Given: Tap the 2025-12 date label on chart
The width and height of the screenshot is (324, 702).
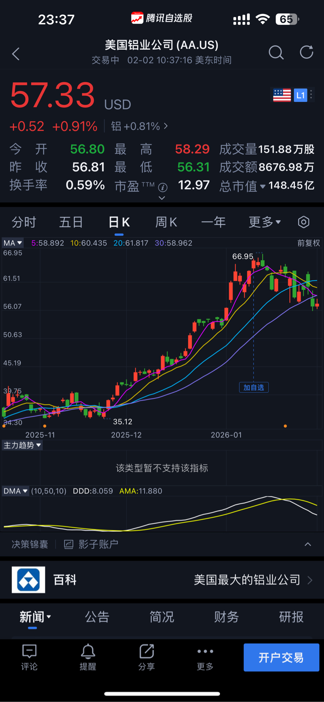Looking at the screenshot, I should tap(126, 435).
